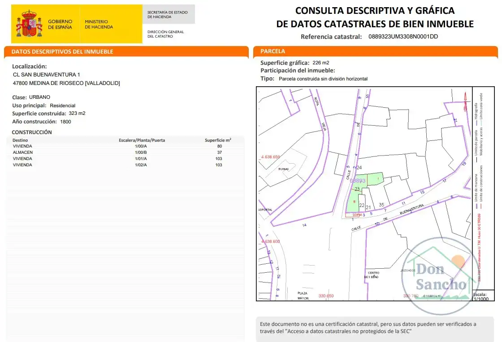Click the Referencia catastral label

(x=331, y=37)
